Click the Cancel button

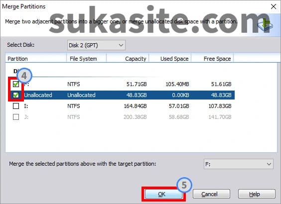click(211, 194)
